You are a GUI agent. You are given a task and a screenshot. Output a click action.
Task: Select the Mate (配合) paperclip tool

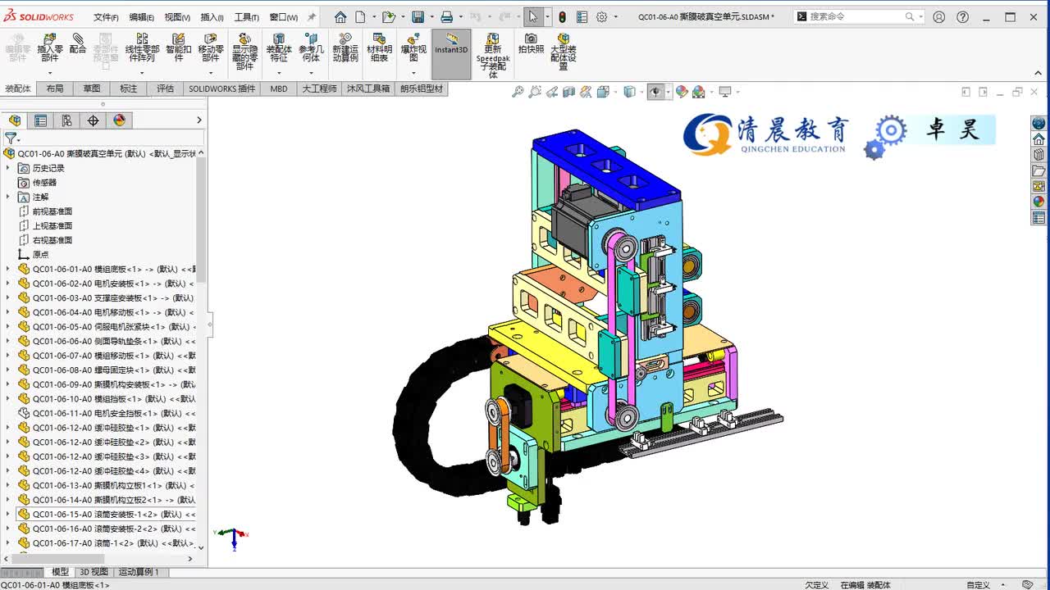[x=78, y=44]
